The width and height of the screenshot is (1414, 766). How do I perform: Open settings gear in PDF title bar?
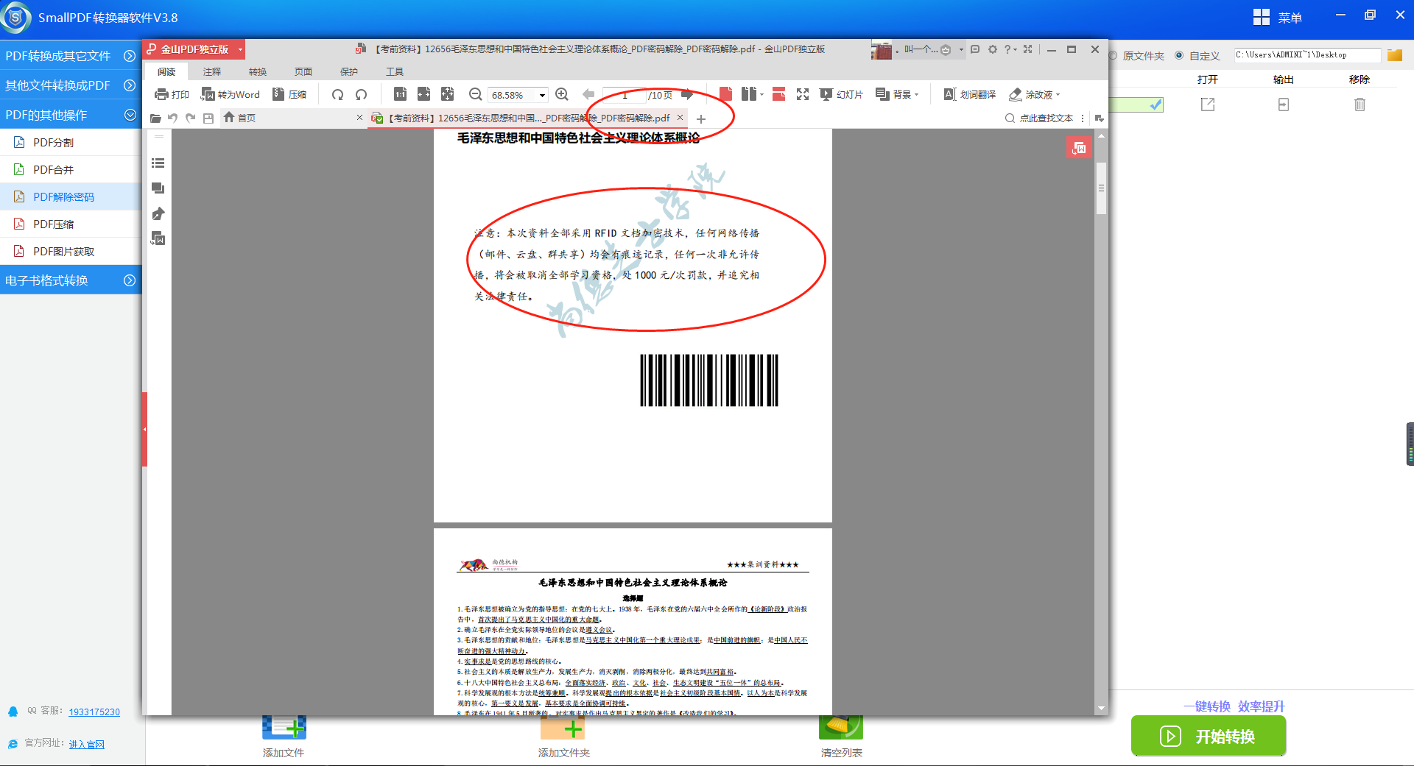993,49
